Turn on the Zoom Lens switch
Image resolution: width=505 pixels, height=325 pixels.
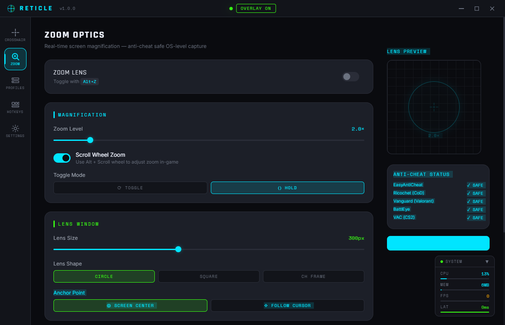(350, 76)
